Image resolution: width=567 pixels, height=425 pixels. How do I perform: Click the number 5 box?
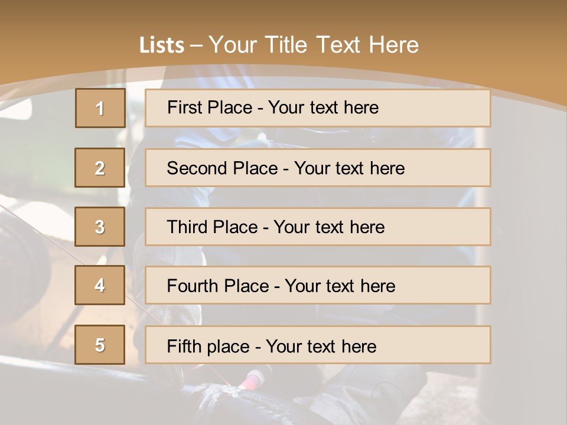tap(100, 345)
